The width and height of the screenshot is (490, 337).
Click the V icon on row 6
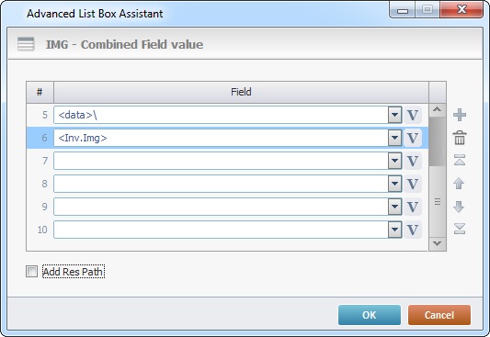(x=413, y=138)
